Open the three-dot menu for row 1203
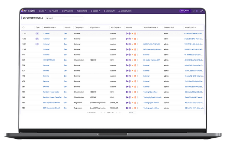This screenshot has width=225, height=147. (137, 34)
